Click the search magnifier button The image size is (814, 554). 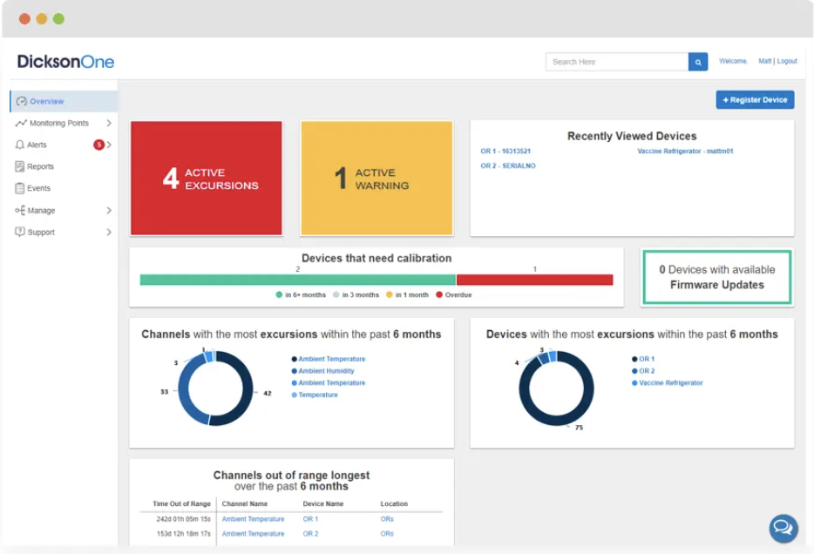tap(697, 62)
